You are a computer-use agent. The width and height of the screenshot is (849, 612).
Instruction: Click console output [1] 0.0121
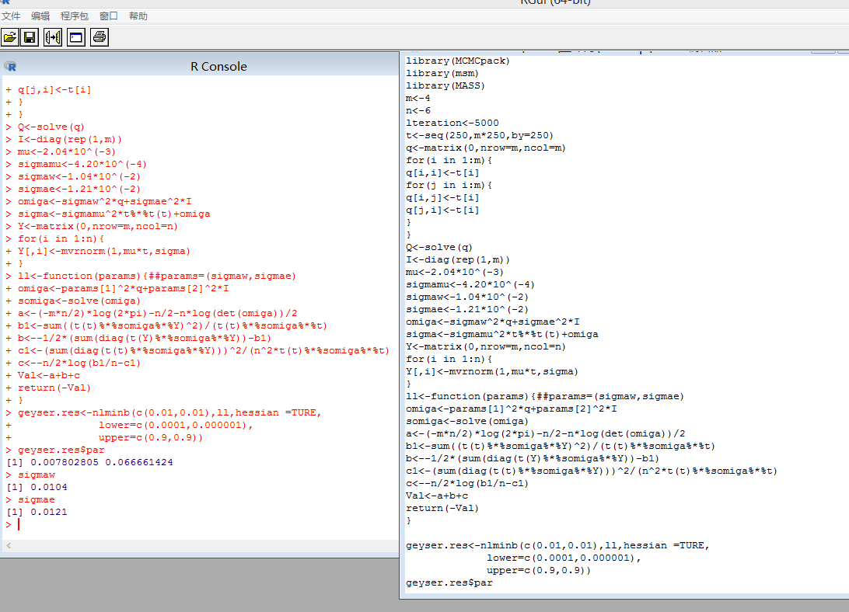click(37, 512)
